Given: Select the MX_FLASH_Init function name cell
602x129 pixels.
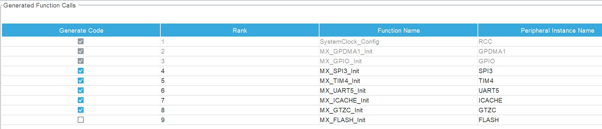Looking at the screenshot, I should (x=399, y=120).
